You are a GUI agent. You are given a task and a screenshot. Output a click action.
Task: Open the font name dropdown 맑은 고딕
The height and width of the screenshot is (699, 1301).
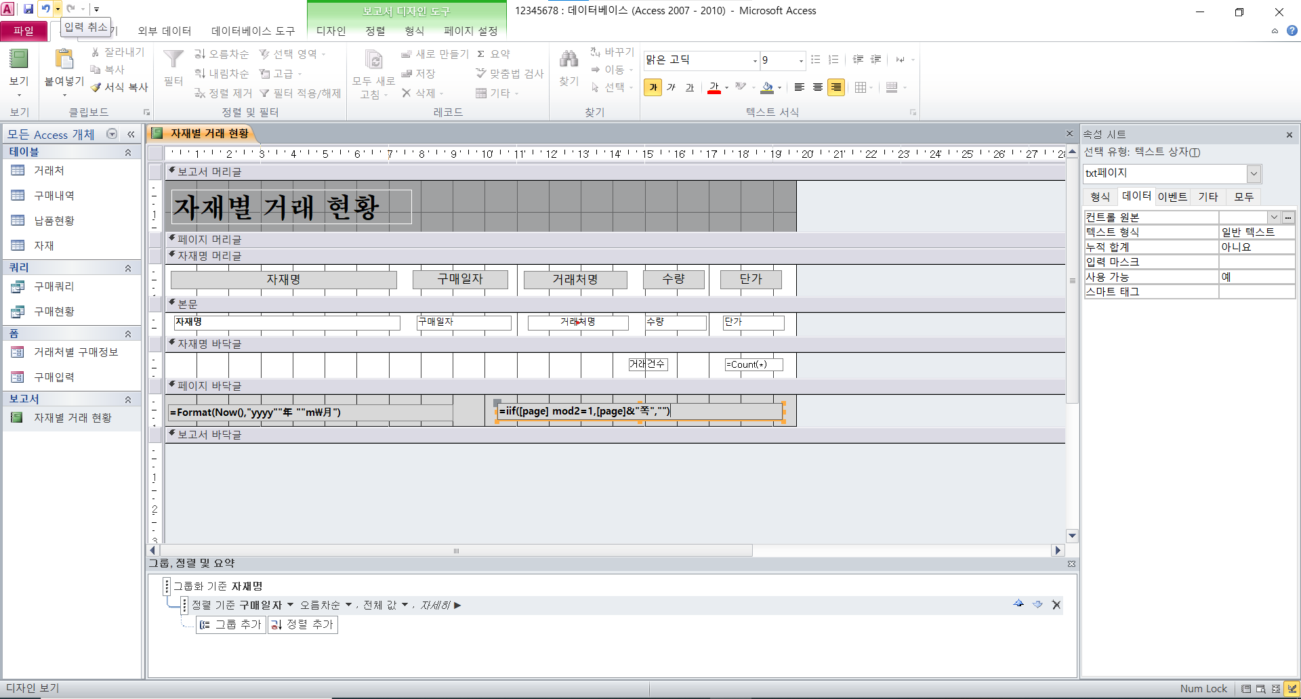[755, 60]
